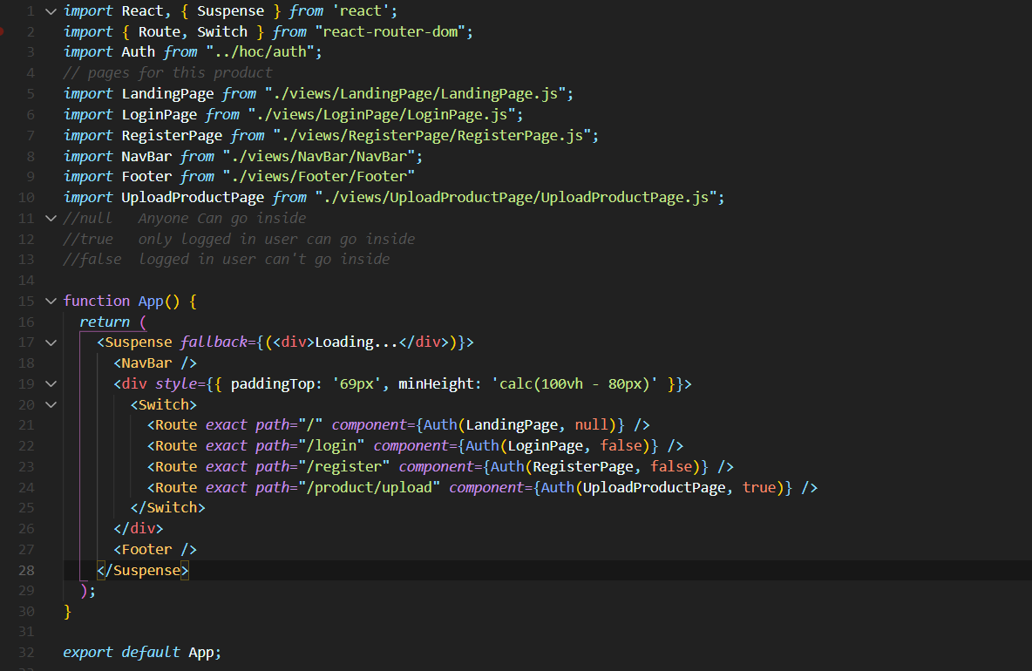The width and height of the screenshot is (1032, 671).
Task: Click the breakpoint dot beside line 2
Action: [x=2, y=31]
